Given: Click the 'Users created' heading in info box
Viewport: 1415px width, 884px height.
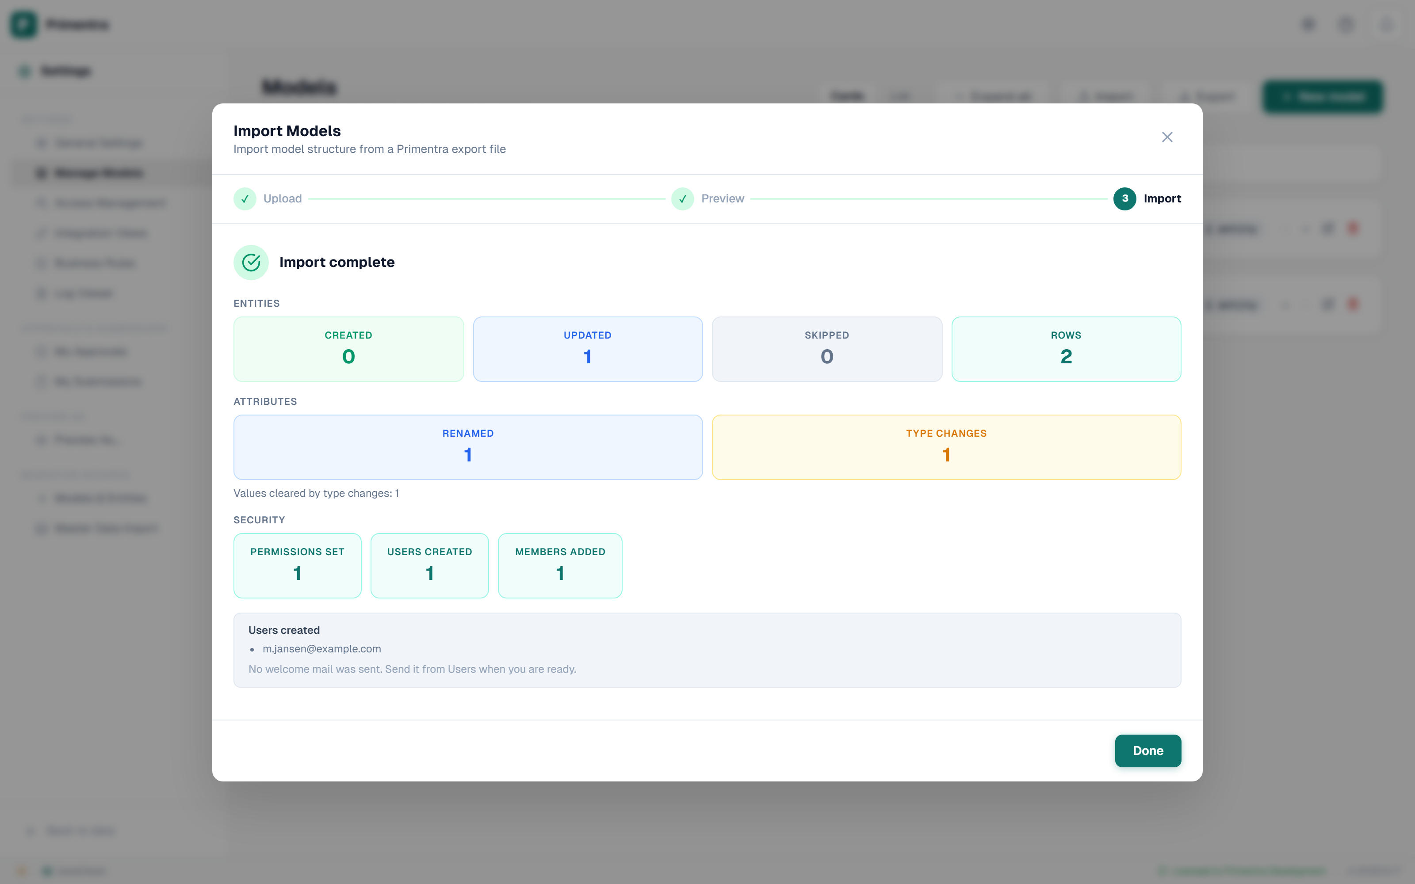Looking at the screenshot, I should 284,630.
